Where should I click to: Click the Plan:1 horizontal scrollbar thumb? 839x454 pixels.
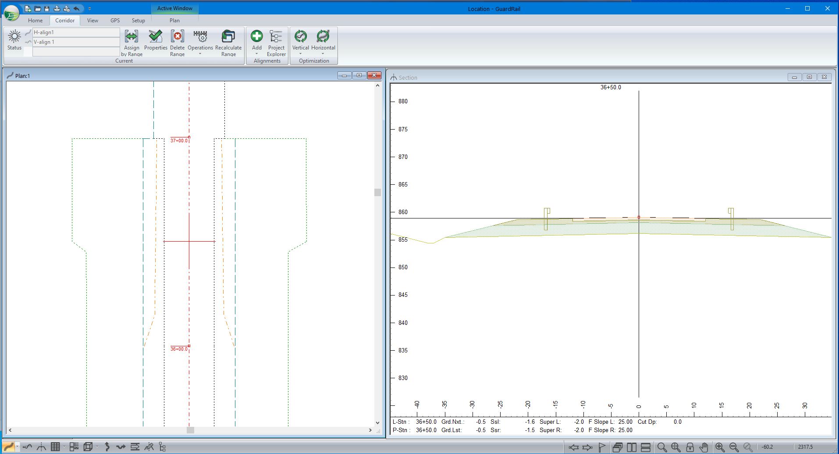190,430
